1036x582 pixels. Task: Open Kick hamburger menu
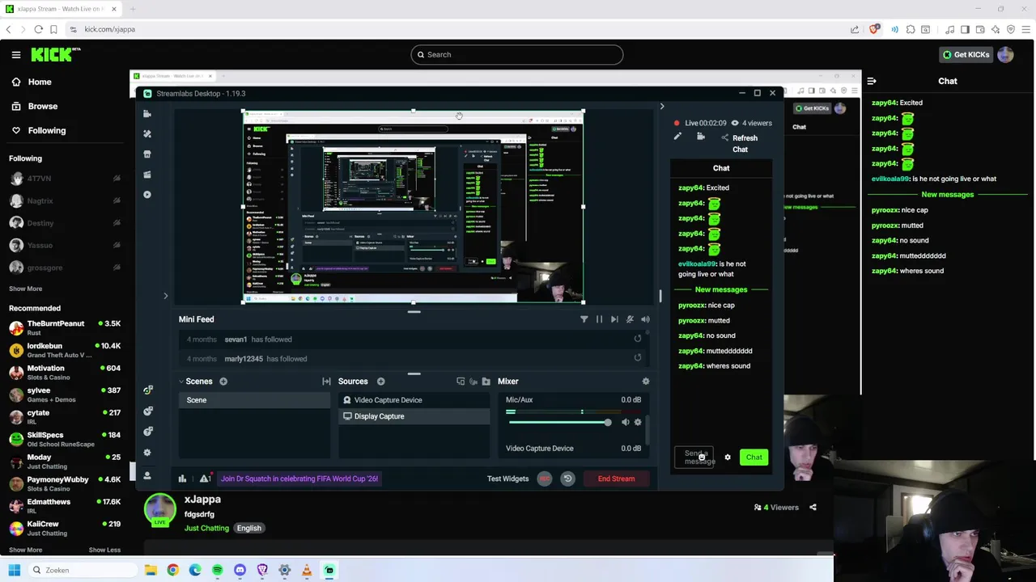16,55
